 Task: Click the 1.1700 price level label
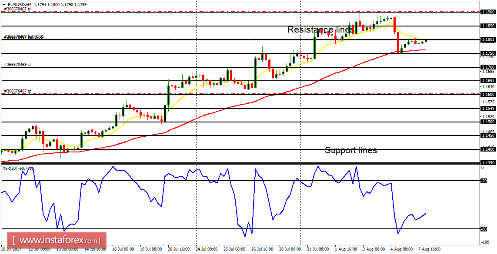point(488,67)
